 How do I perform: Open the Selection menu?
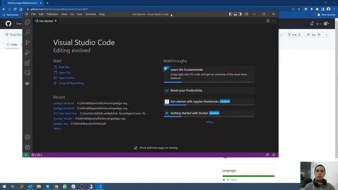coord(52,14)
